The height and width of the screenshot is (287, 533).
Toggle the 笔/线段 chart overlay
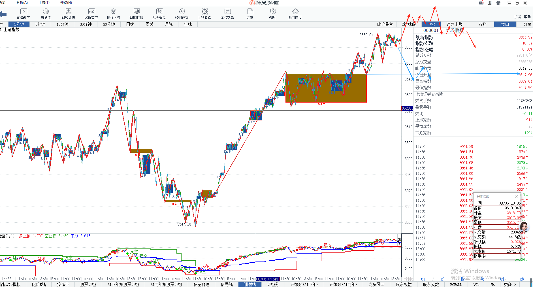pos(409,24)
